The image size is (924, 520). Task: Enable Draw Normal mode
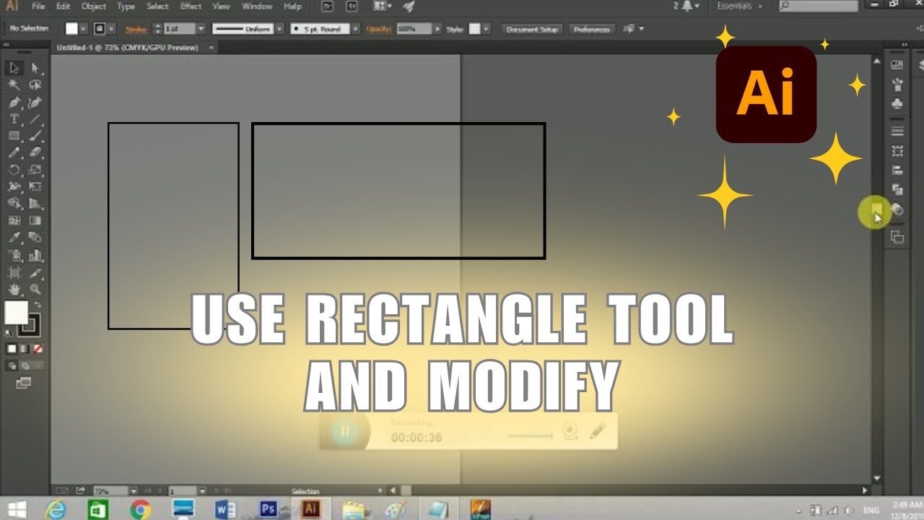point(12,365)
